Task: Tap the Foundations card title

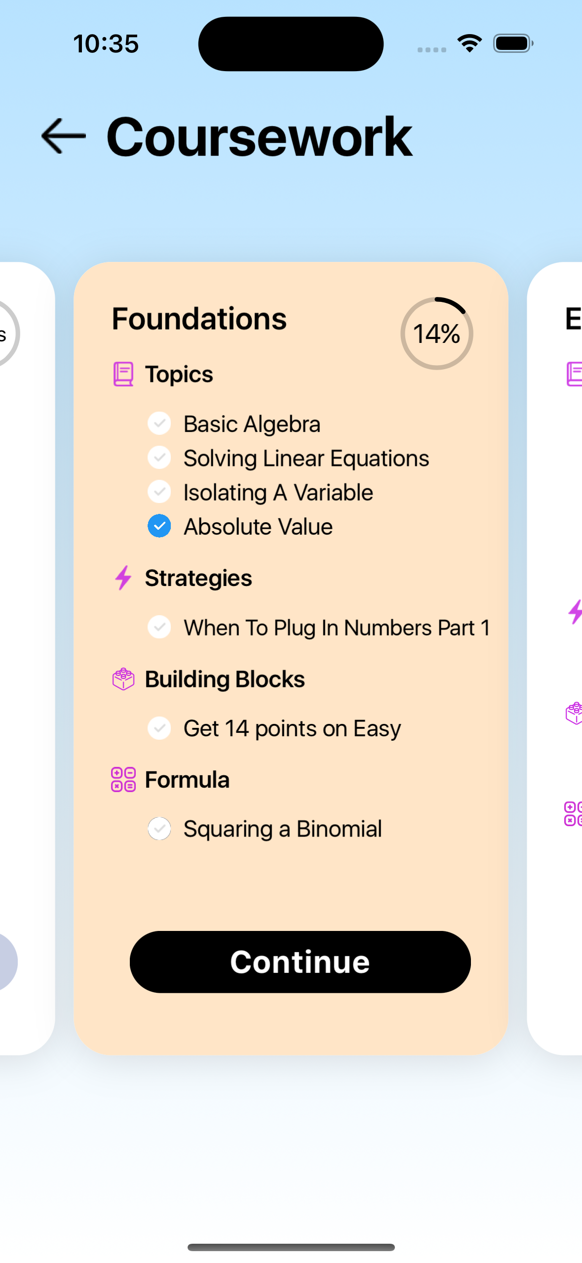Action: [x=199, y=319]
